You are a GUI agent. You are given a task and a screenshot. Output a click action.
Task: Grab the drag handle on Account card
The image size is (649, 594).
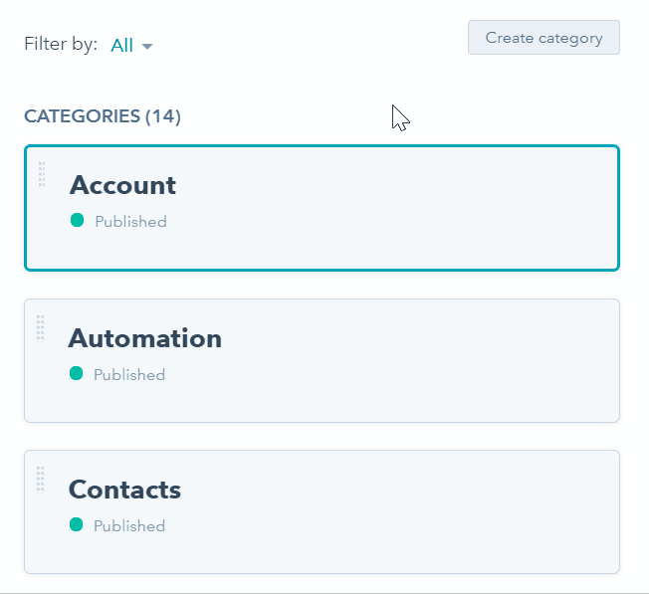click(42, 174)
